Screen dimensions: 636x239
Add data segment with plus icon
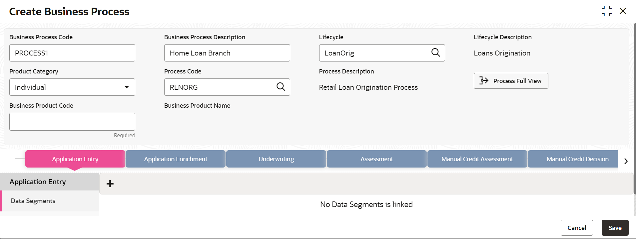[110, 183]
